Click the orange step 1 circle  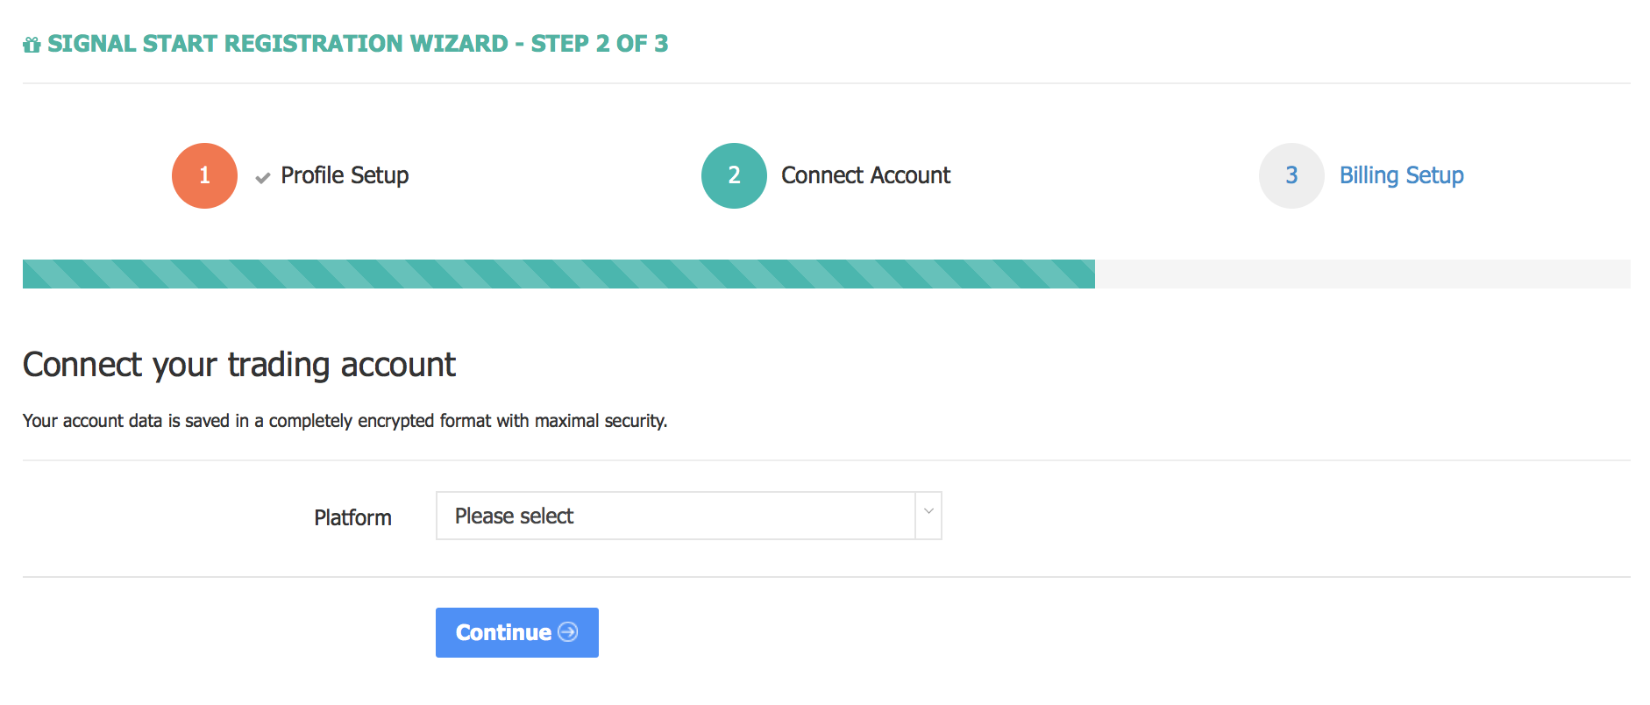(x=204, y=175)
